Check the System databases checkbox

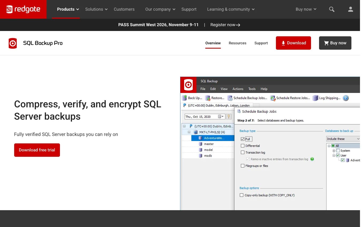coord(338,151)
